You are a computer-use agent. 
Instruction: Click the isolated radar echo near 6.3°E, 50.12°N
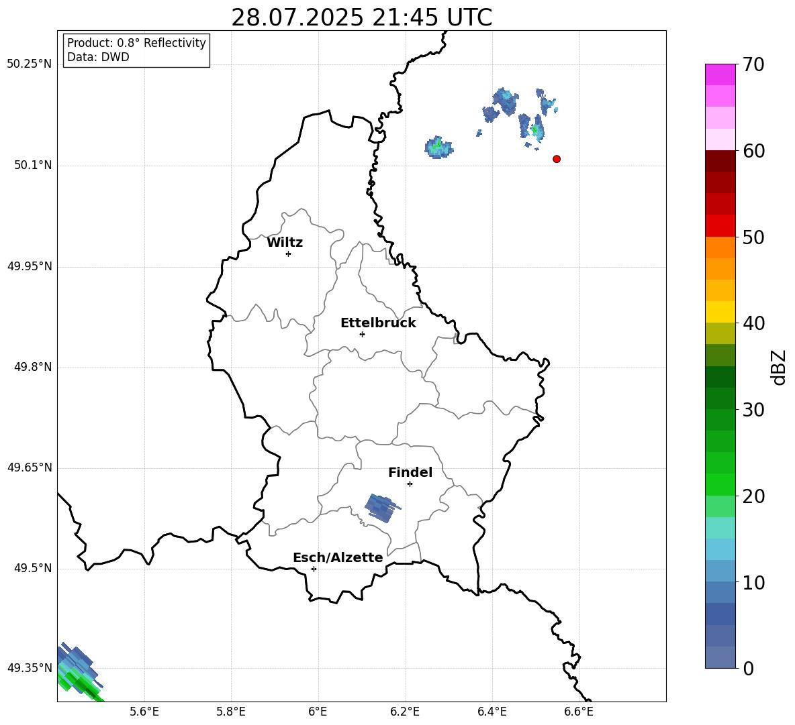(x=438, y=148)
